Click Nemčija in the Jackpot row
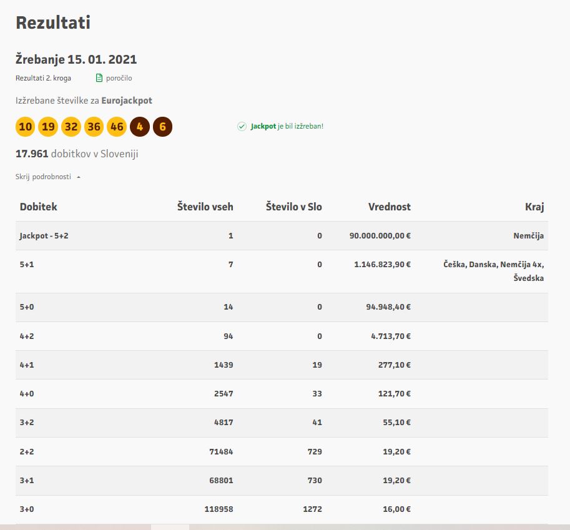The width and height of the screenshot is (570, 530). click(x=529, y=235)
